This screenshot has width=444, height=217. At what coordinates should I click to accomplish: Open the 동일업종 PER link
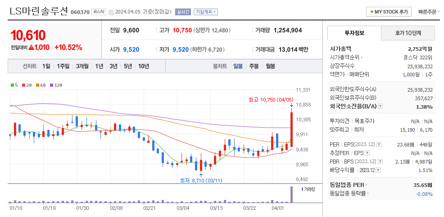coord(347,186)
